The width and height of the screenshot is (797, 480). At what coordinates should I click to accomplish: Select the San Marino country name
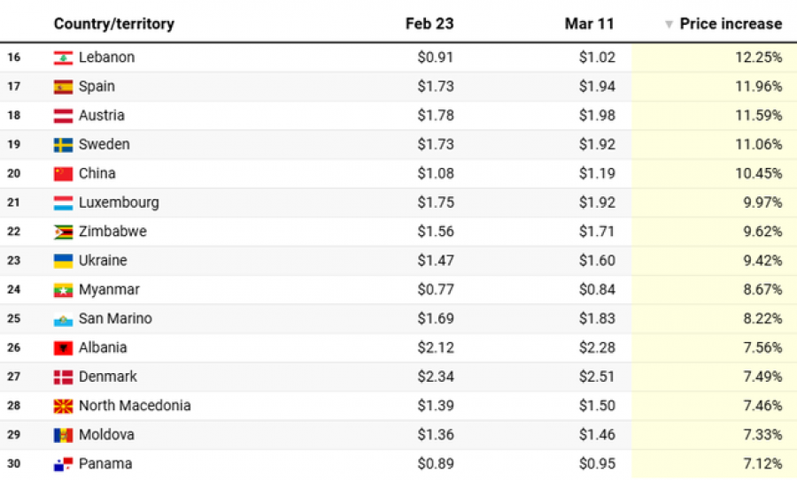[x=115, y=318]
